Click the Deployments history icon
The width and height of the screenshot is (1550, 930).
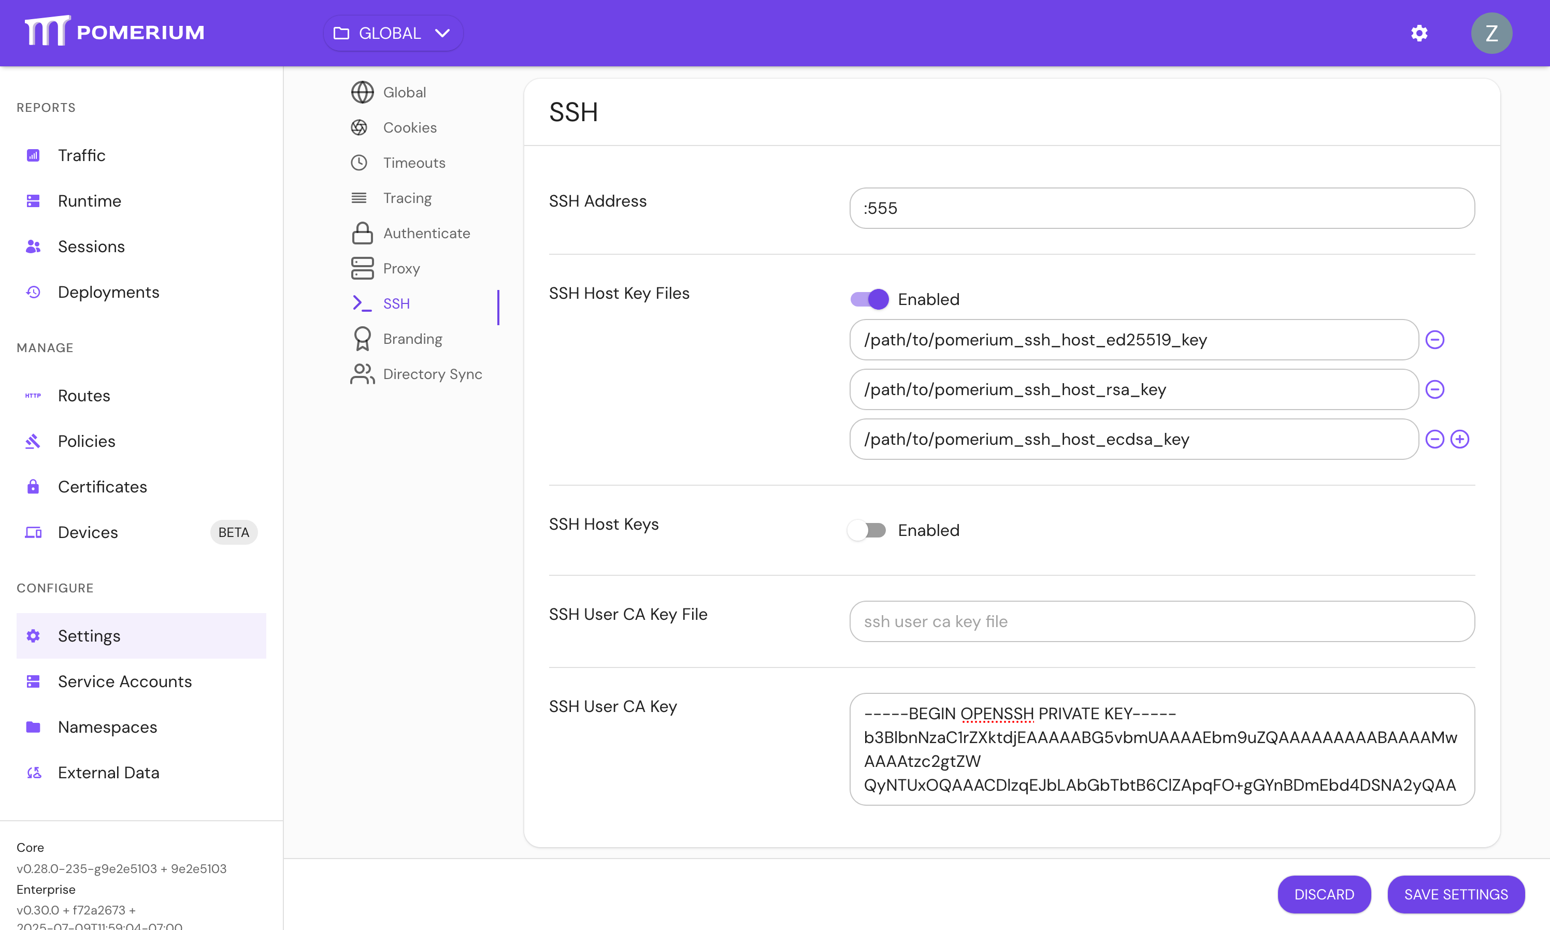click(33, 292)
